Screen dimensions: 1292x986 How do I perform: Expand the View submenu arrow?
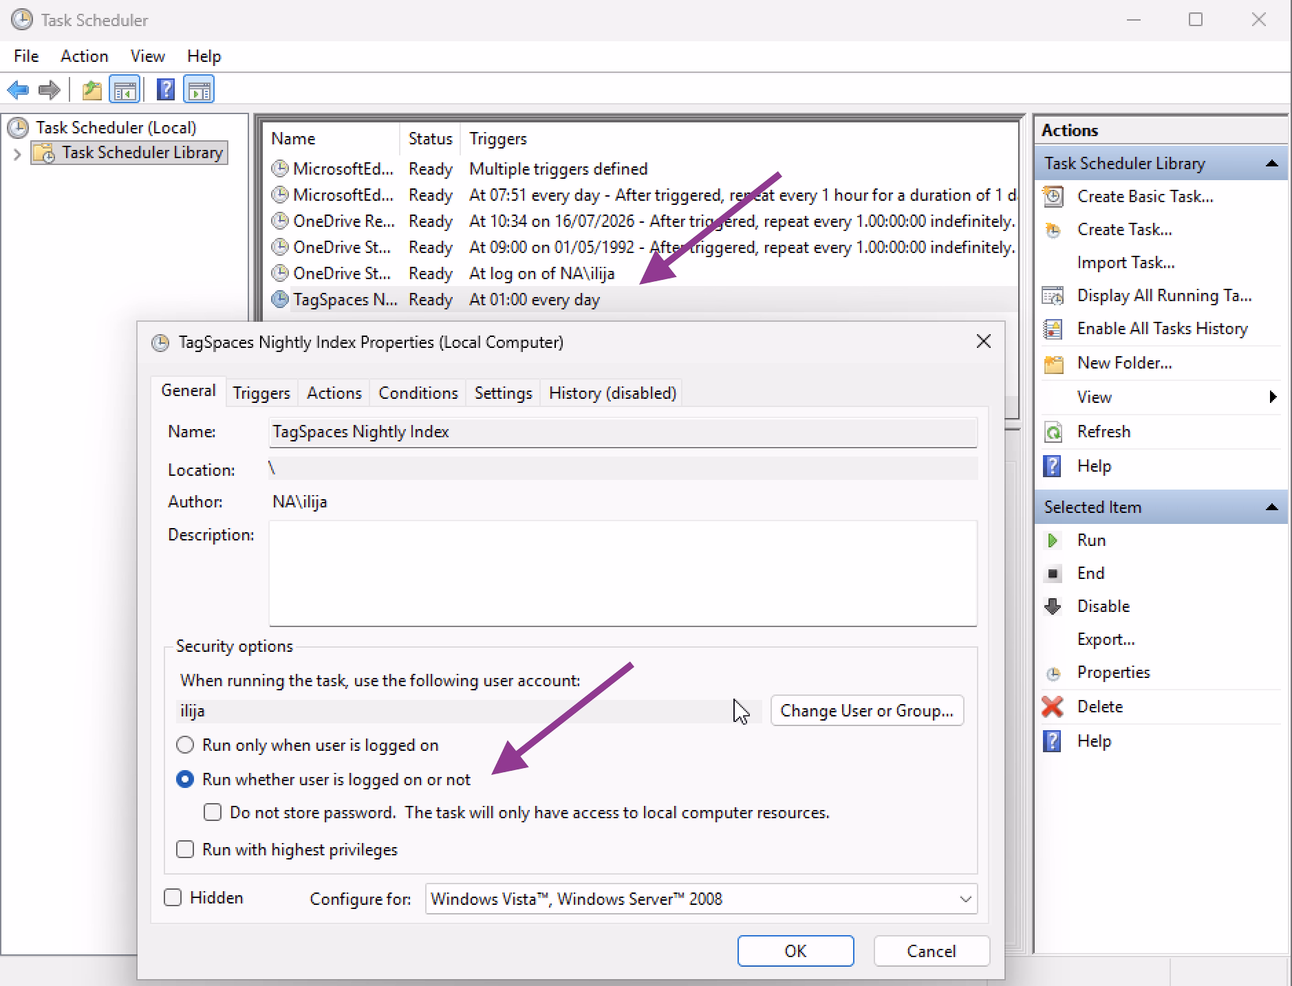pyautogui.click(x=1273, y=397)
